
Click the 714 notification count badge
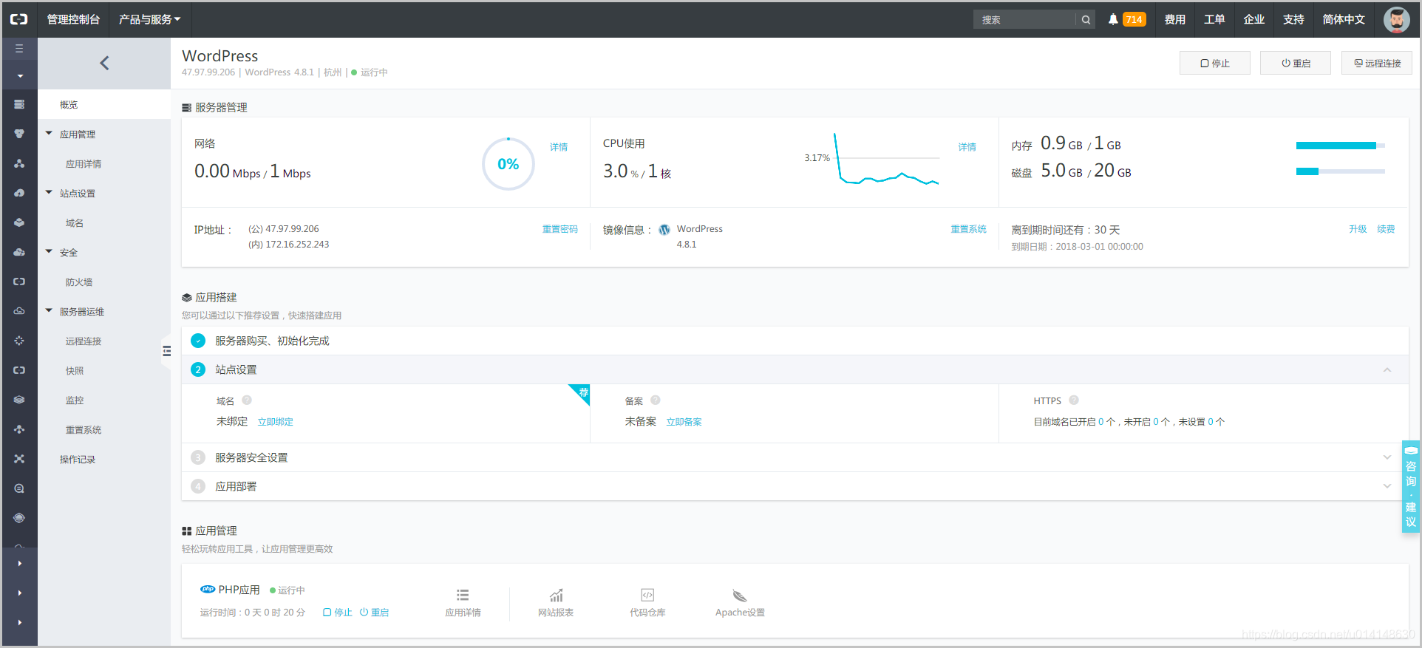[1134, 19]
